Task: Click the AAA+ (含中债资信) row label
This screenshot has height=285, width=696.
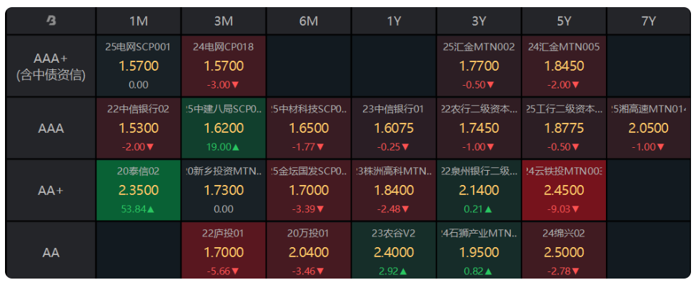Action: (51, 66)
